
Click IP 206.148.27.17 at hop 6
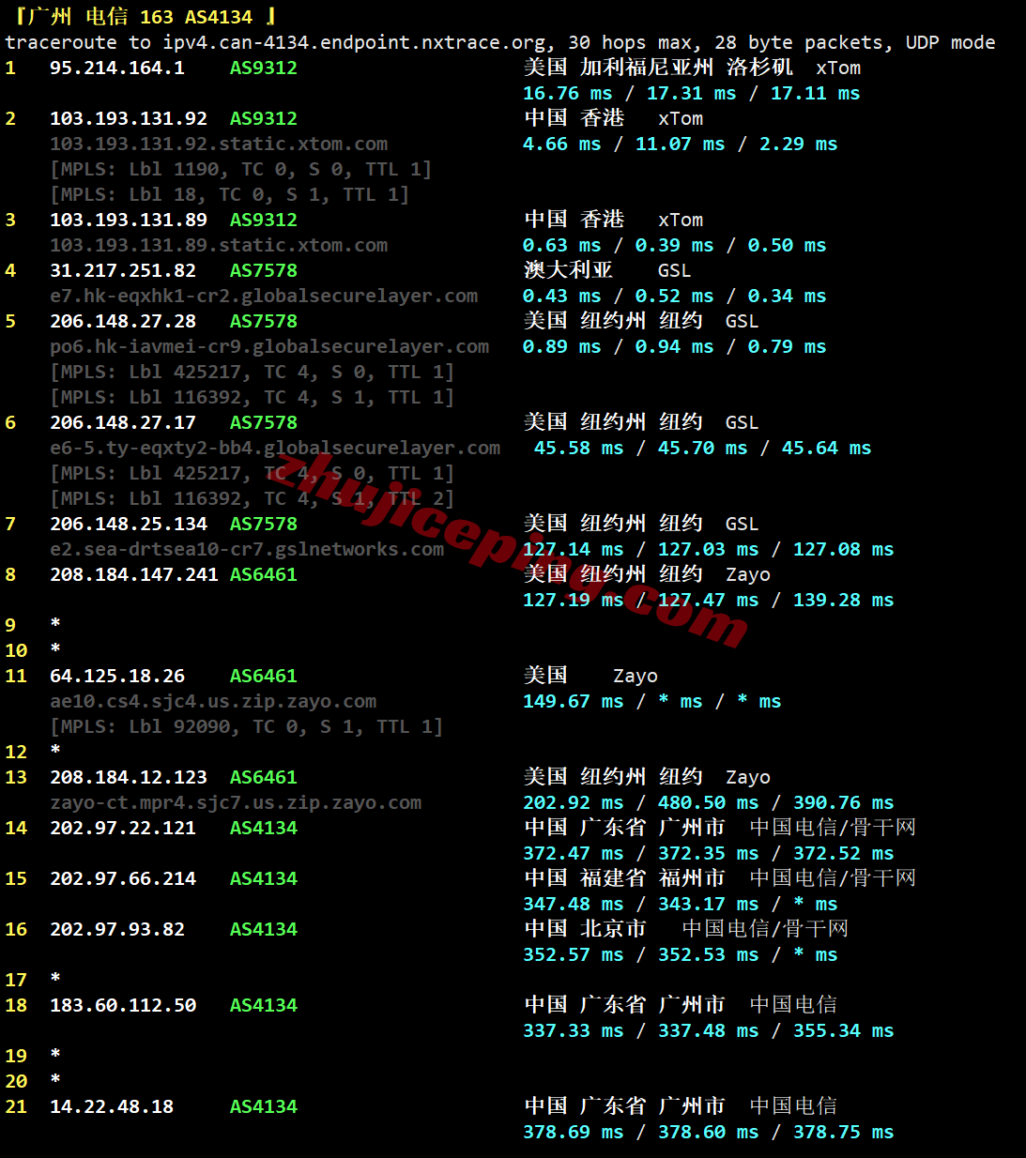click(123, 422)
